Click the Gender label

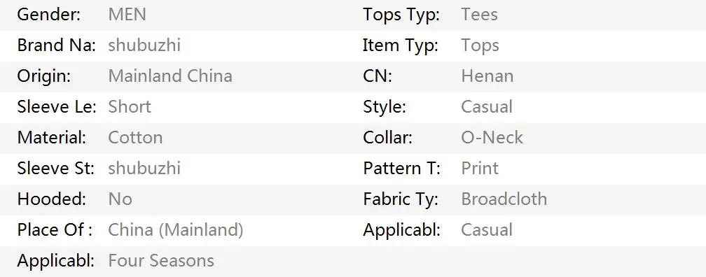point(48,15)
